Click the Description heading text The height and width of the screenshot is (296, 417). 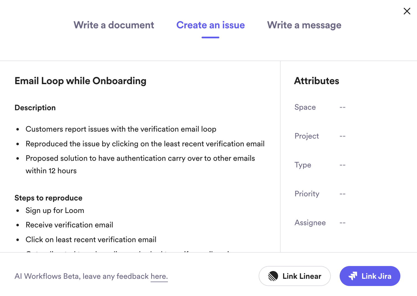click(35, 108)
